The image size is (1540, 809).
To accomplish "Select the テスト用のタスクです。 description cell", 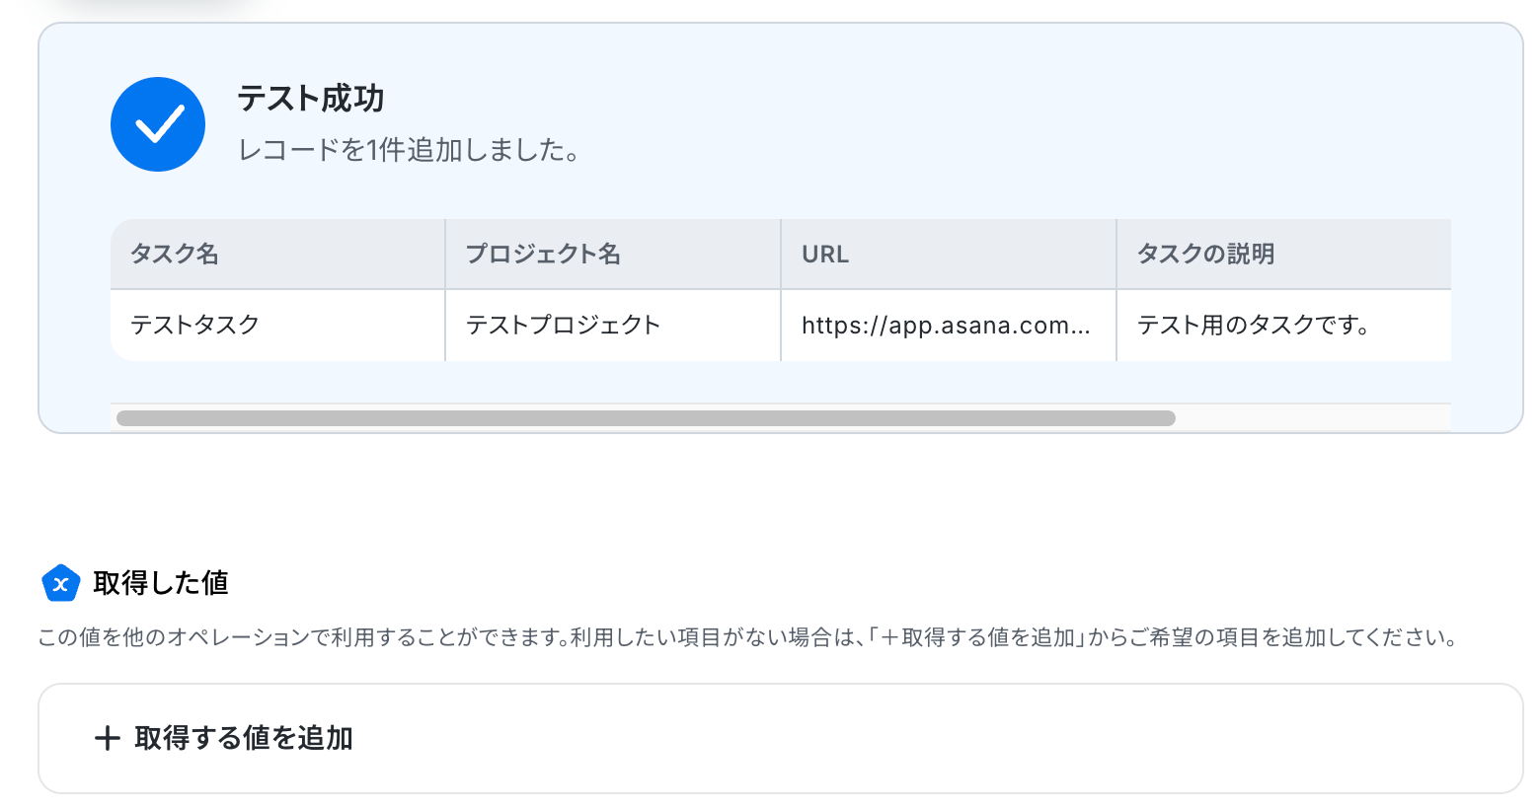I will (x=1284, y=325).
